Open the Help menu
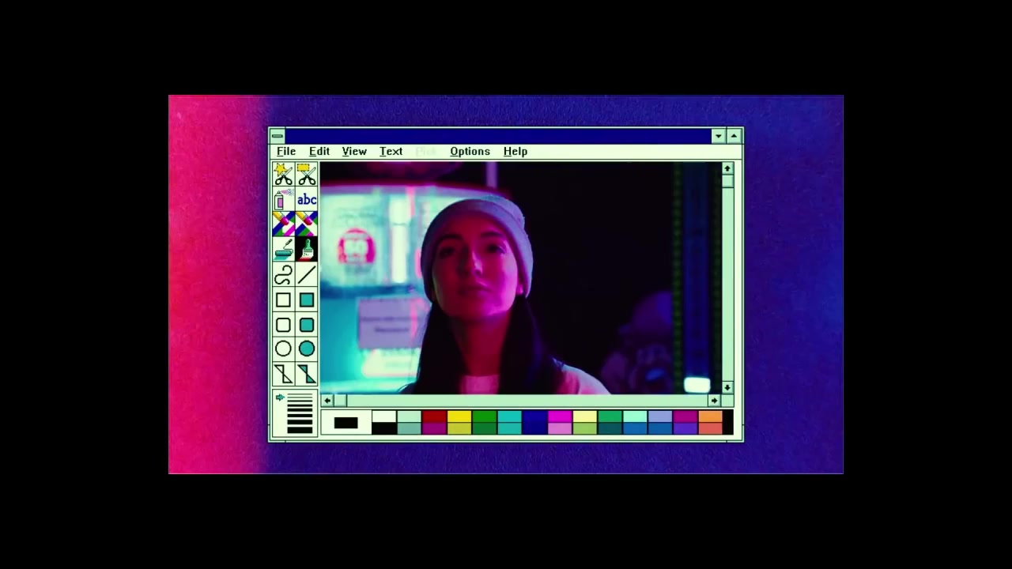The image size is (1012, 569). [515, 151]
